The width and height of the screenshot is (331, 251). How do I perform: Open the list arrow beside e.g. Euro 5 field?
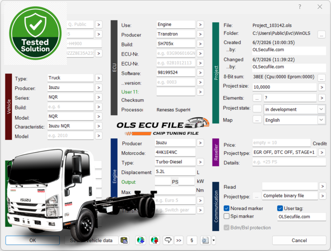(200, 201)
